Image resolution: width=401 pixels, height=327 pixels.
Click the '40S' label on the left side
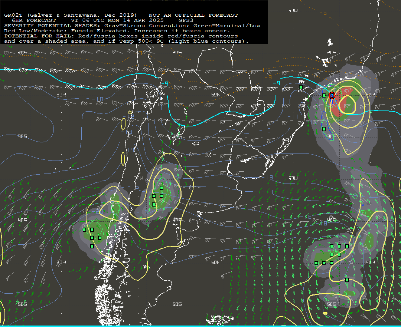pos(22,220)
